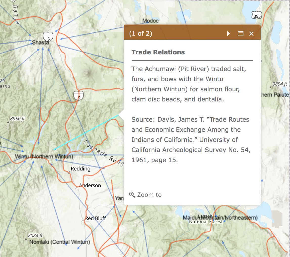Click the Anderson city point marker
The height and width of the screenshot is (257, 290).
(77, 189)
